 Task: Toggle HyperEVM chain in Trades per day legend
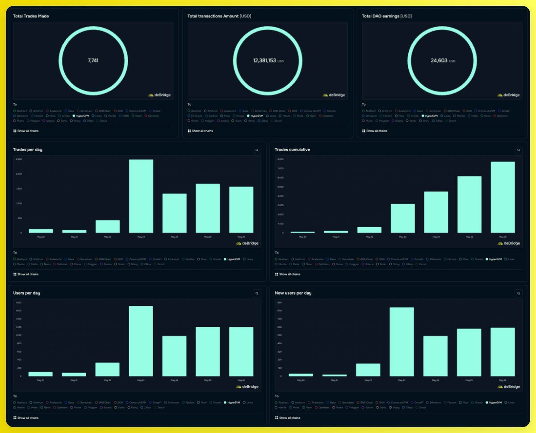pyautogui.click(x=232, y=259)
